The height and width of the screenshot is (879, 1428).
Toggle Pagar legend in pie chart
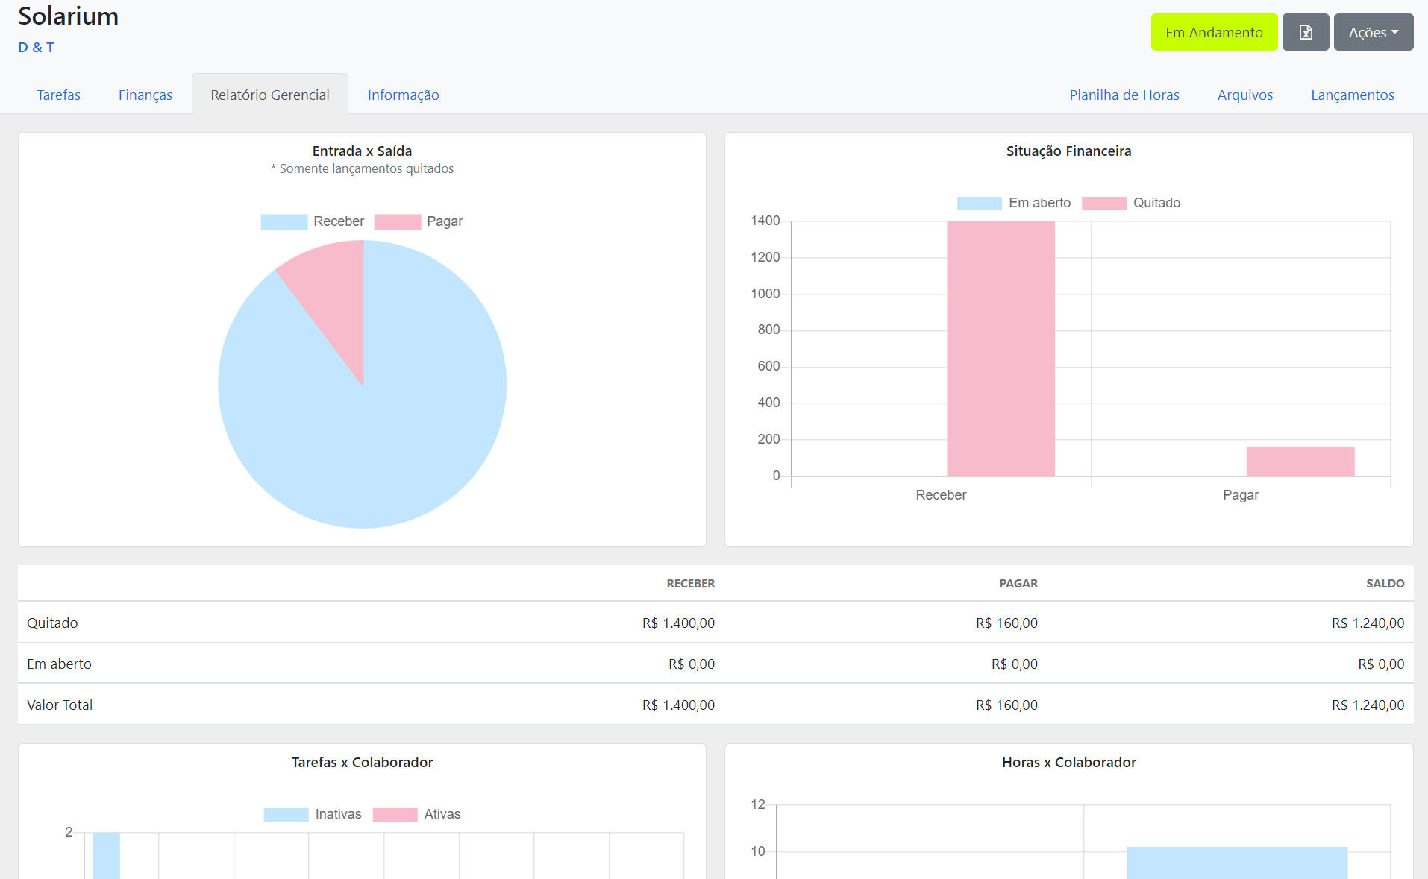click(x=419, y=221)
